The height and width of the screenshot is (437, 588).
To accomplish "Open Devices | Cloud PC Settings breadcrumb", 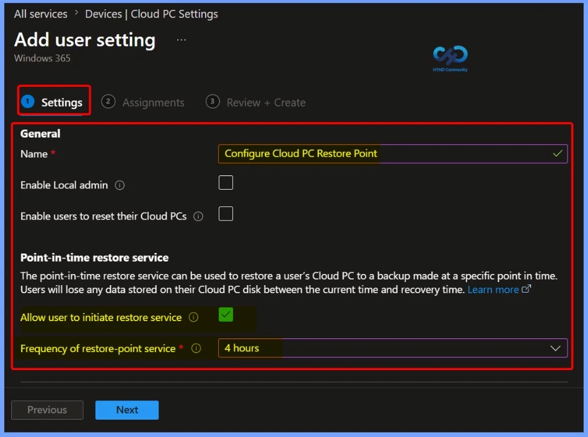I will 152,14.
